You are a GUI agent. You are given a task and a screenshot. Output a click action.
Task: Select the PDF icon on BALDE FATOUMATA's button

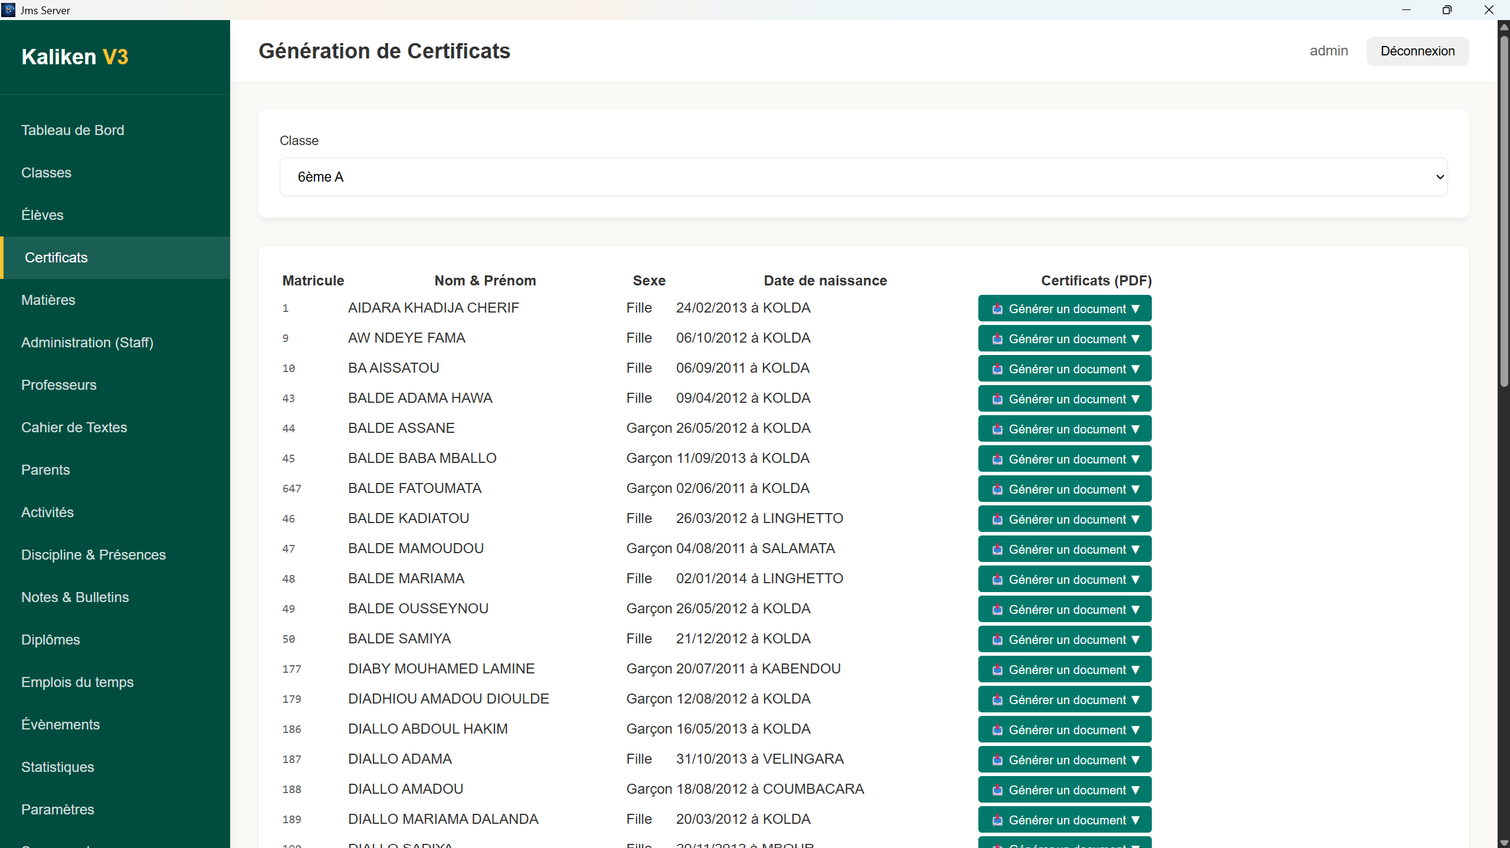point(998,489)
